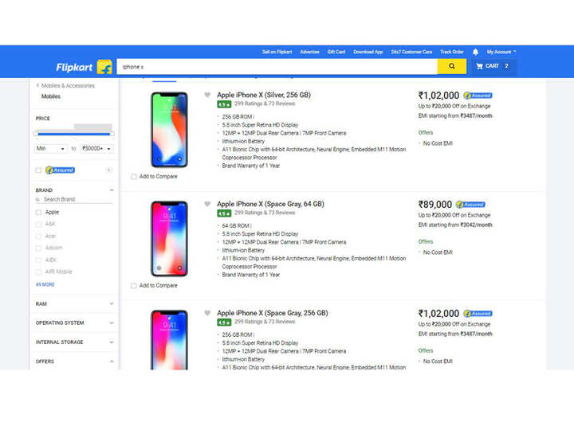Tick the Assured filter checkbox
Image resolution: width=574 pixels, height=430 pixels.
coord(38,170)
